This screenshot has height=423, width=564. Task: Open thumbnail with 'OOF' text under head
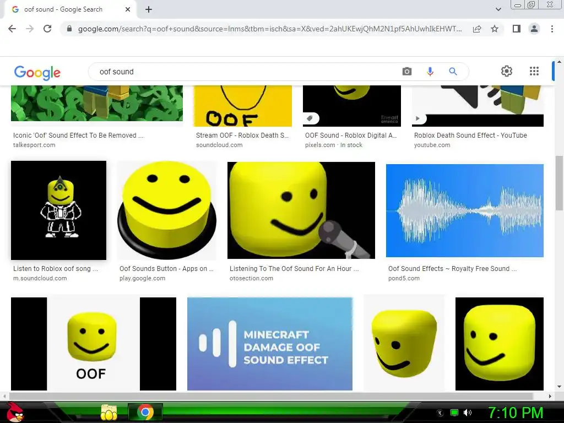(x=94, y=344)
